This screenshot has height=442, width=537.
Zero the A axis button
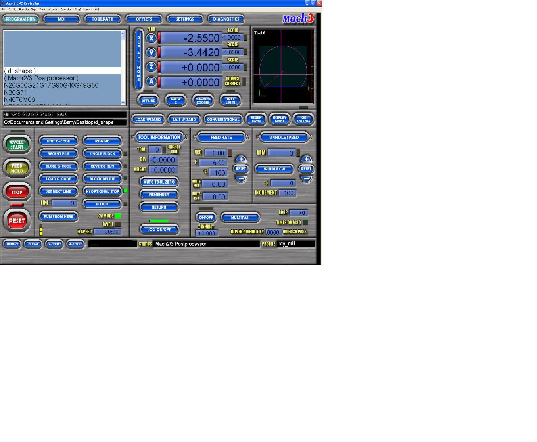point(151,82)
